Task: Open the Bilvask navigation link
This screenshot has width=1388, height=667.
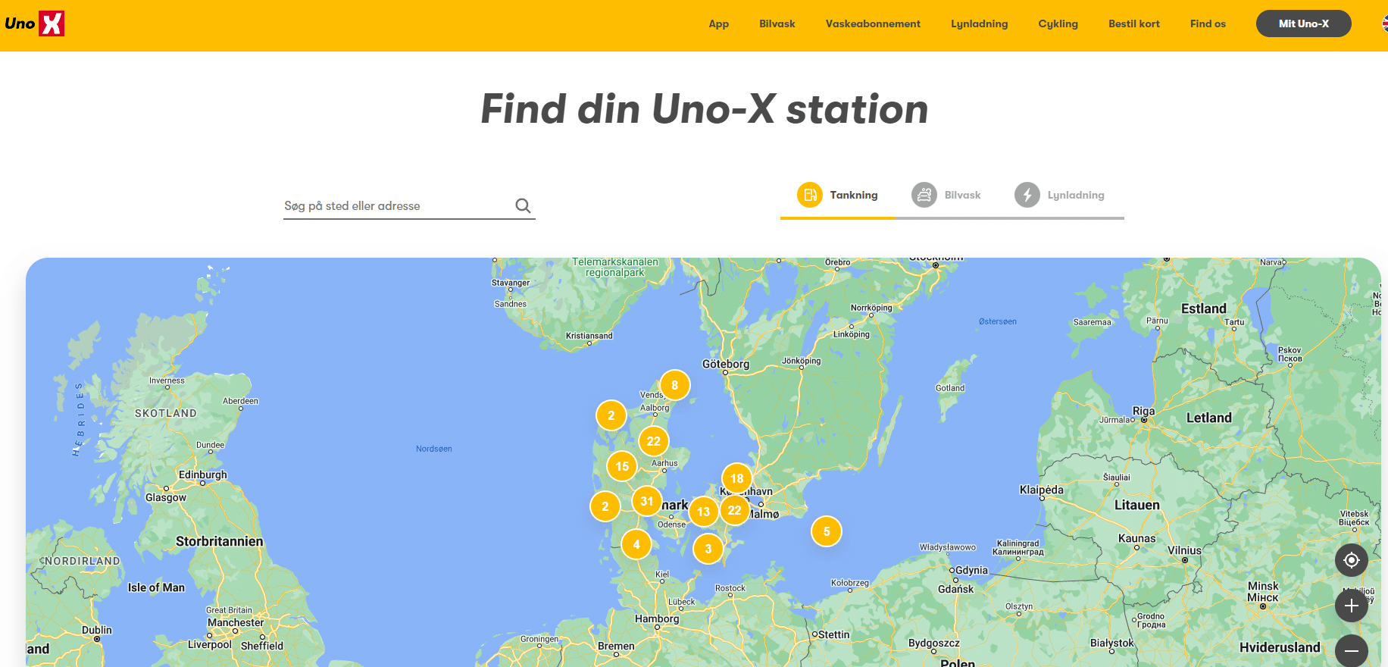Action: [777, 23]
